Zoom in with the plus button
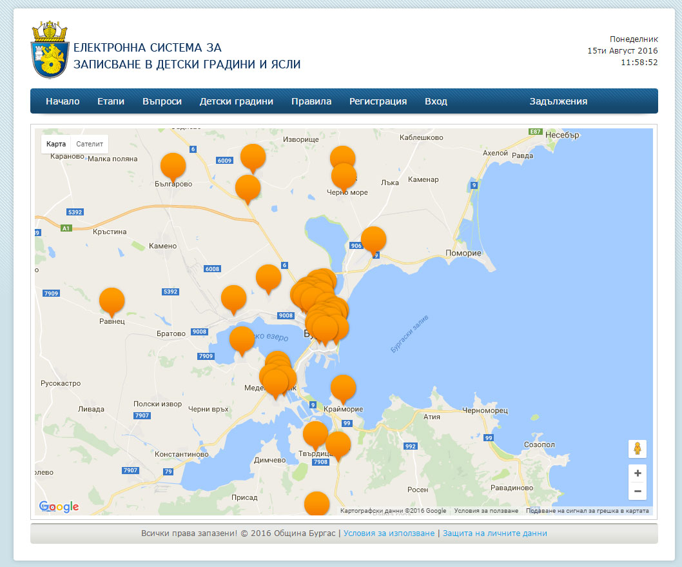 (x=638, y=473)
